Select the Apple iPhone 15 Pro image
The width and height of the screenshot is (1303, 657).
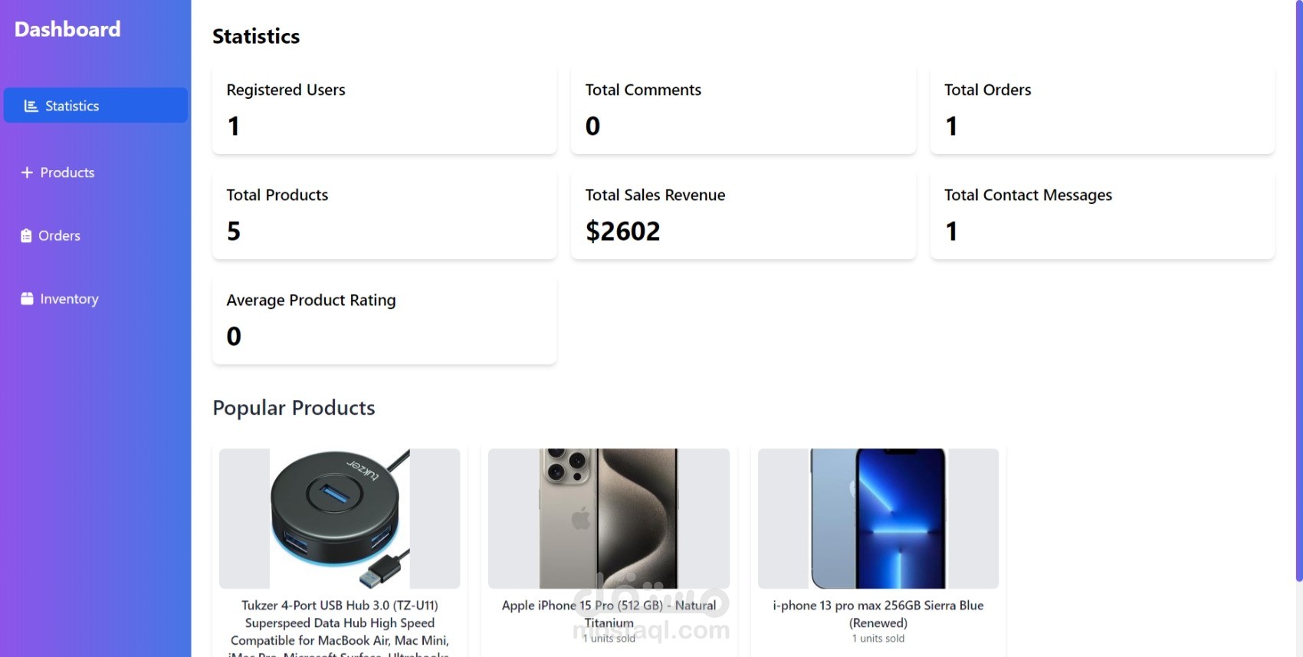coord(609,518)
